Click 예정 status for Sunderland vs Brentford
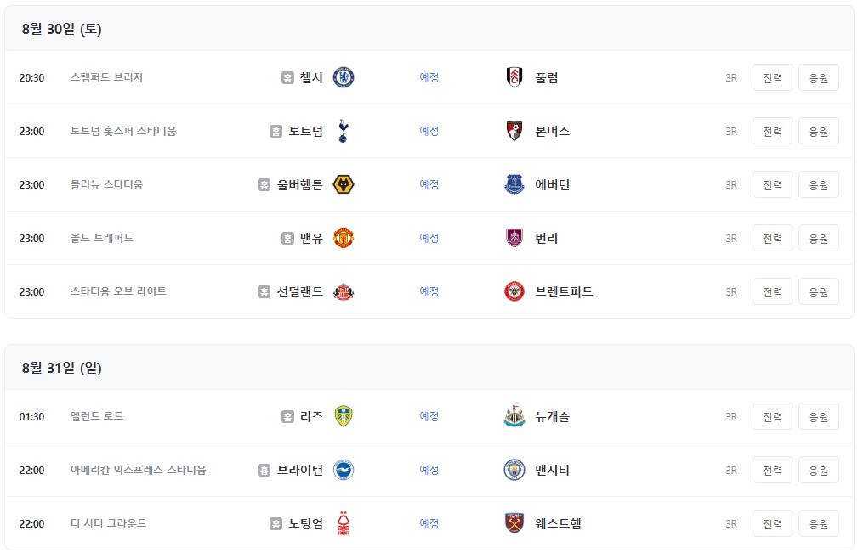 click(x=429, y=292)
